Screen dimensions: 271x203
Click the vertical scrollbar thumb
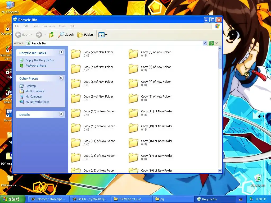pos(220,60)
